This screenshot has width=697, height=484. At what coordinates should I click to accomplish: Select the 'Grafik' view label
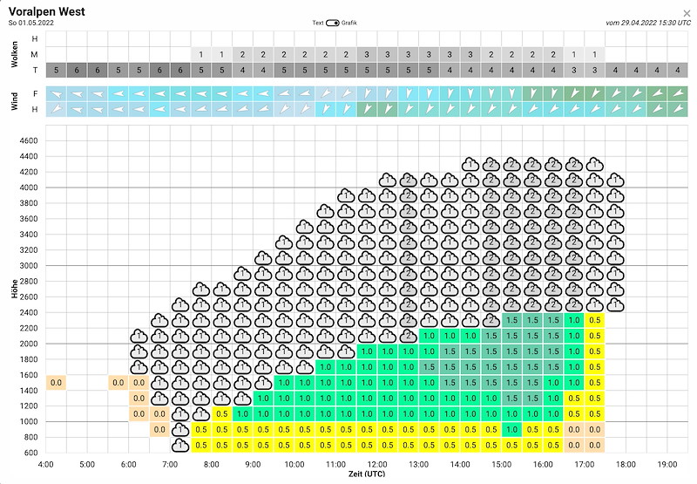[349, 23]
